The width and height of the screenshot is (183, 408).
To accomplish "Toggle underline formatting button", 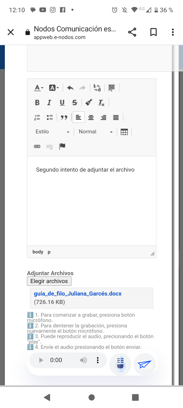I will [62, 103].
